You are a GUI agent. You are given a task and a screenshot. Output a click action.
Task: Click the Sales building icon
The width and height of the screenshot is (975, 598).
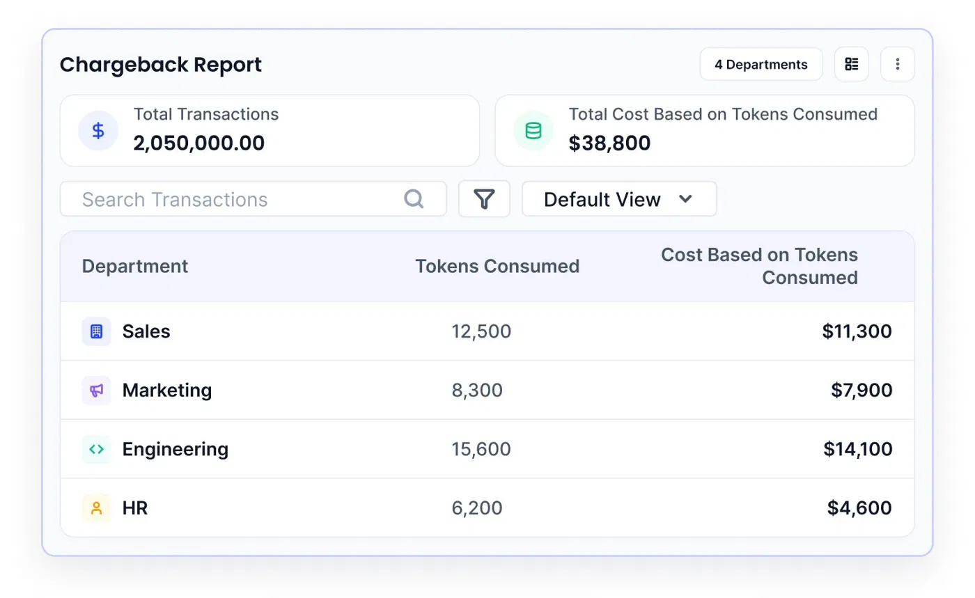point(96,331)
